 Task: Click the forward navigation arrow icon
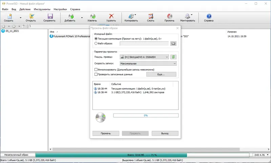click(x=14, y=26)
